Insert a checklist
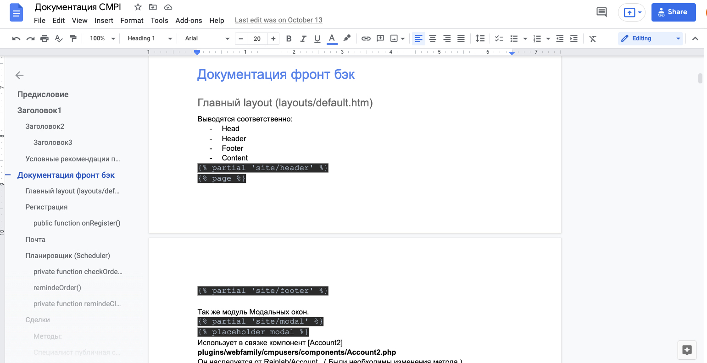Viewport: 707px width, 363px height. (x=499, y=38)
